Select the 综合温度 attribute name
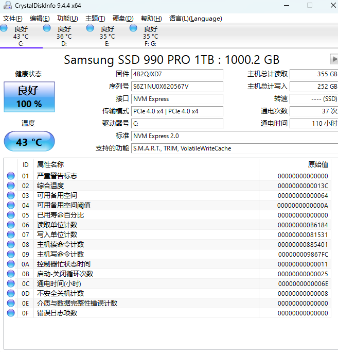The image size is (338, 352). pos(50,186)
